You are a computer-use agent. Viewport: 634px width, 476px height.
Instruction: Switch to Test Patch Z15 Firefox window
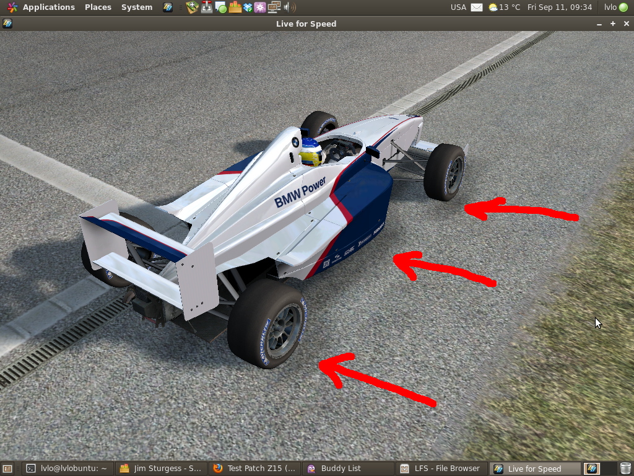(x=255, y=469)
